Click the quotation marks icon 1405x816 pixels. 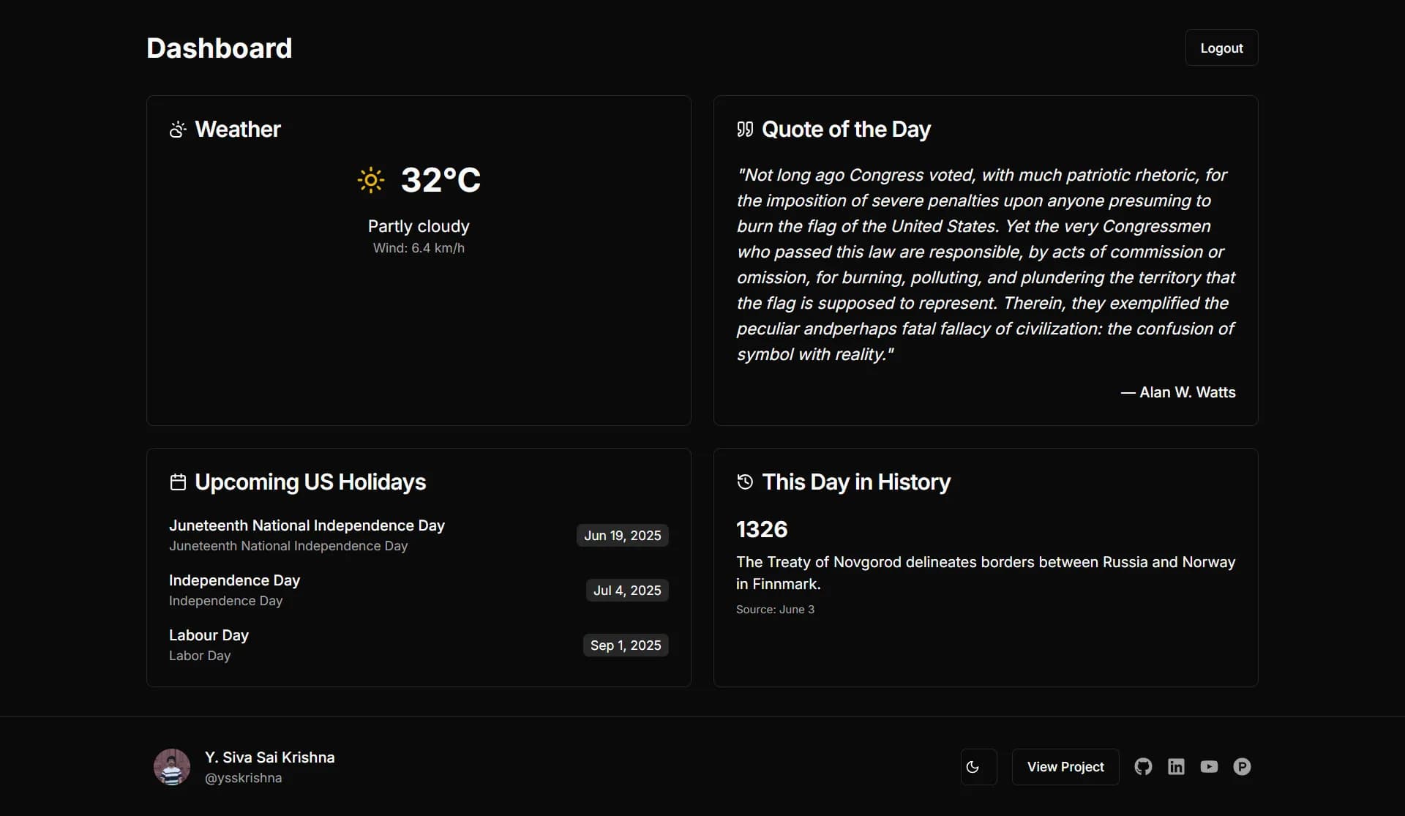pyautogui.click(x=745, y=130)
